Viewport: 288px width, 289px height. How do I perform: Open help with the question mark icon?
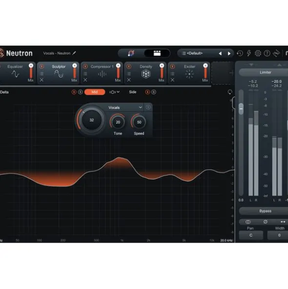pos(267,53)
